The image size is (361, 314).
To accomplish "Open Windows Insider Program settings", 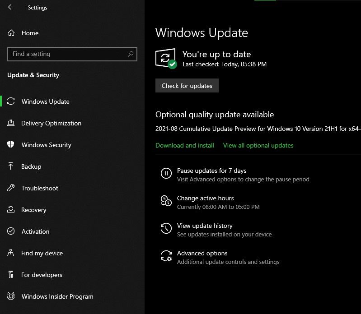I will pos(57,296).
